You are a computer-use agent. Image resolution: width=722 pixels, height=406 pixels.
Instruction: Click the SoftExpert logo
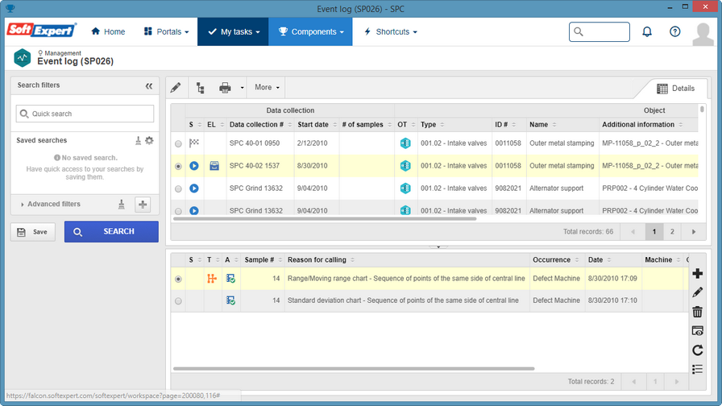click(42, 31)
